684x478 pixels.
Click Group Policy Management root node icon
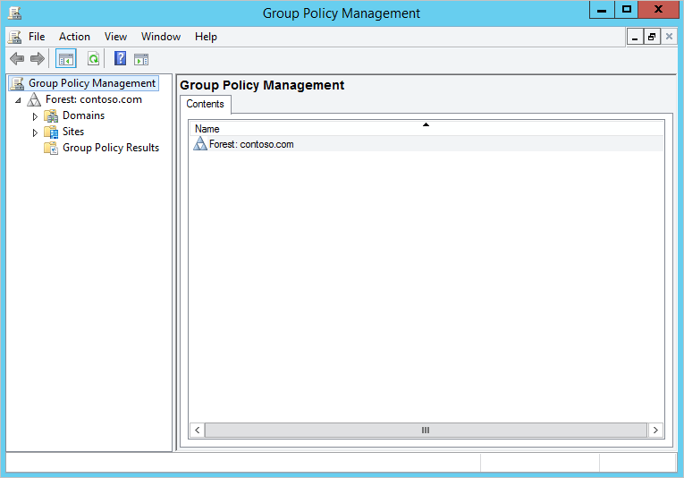pos(17,83)
